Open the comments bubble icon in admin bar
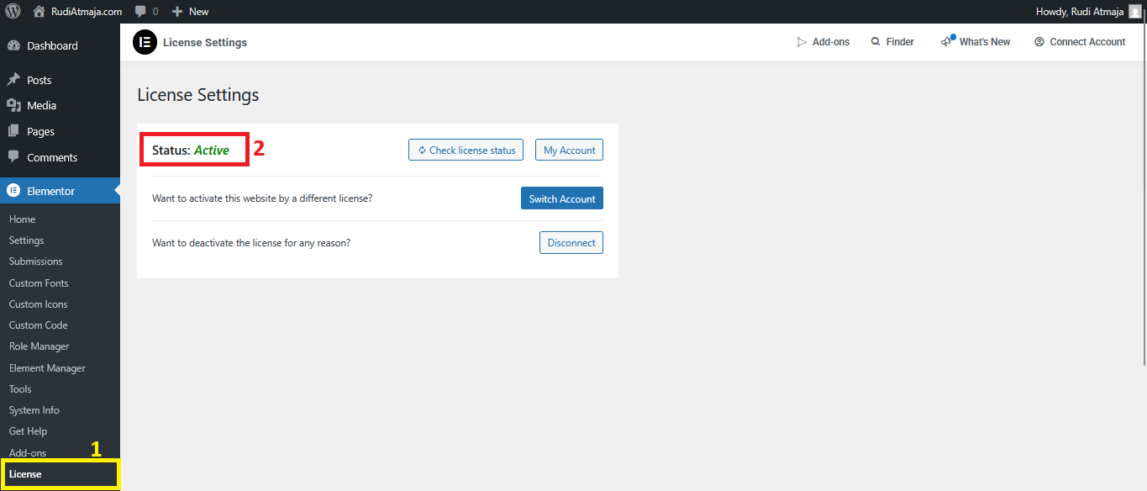This screenshot has height=491, width=1147. pos(140,12)
